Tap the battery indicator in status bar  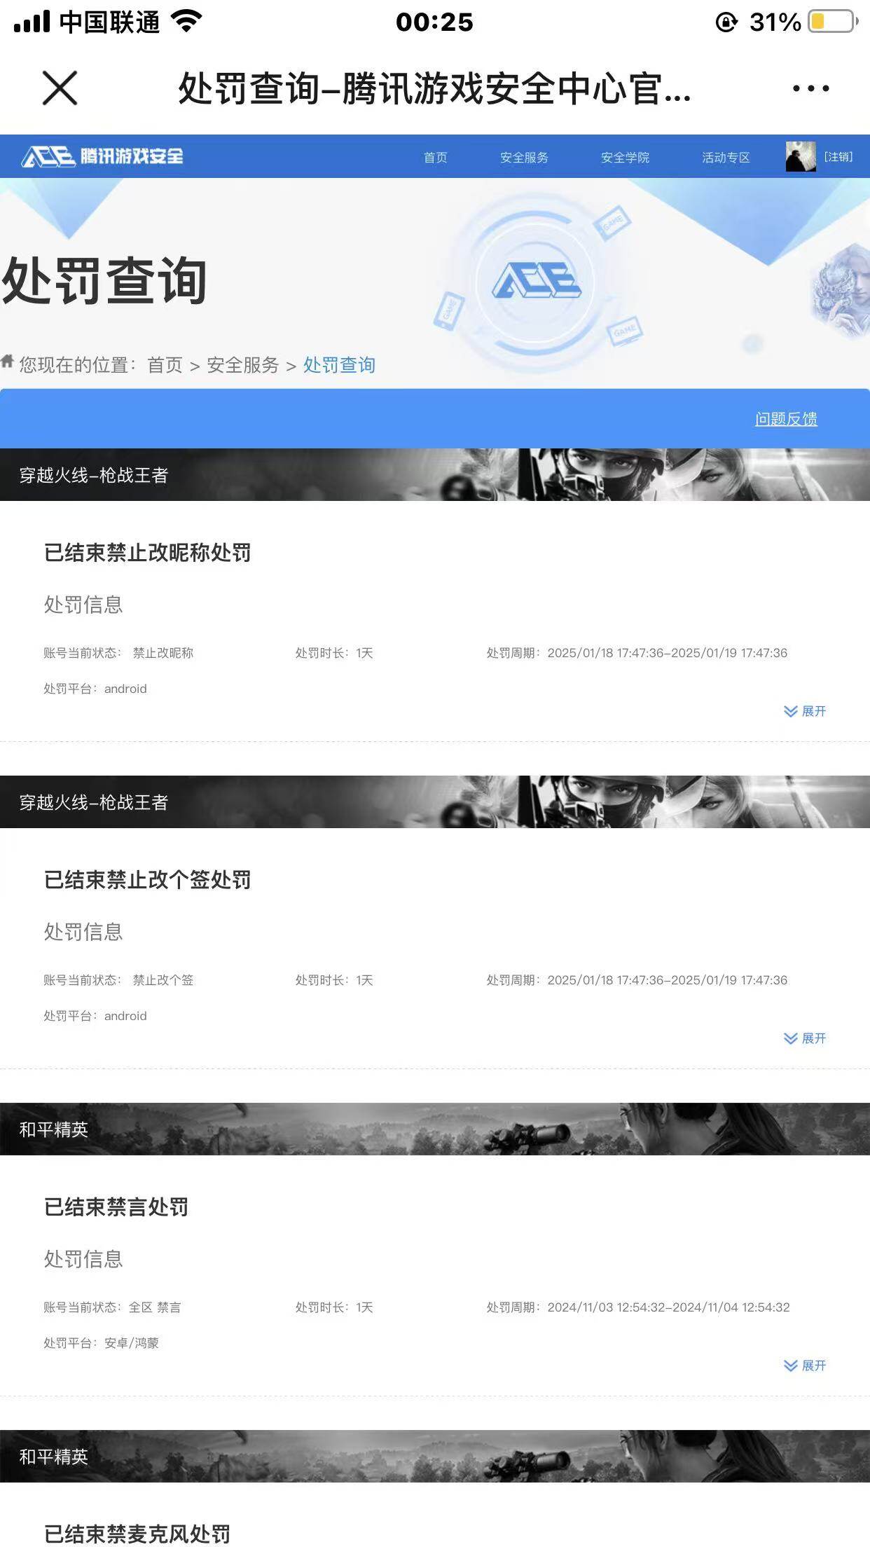(834, 22)
